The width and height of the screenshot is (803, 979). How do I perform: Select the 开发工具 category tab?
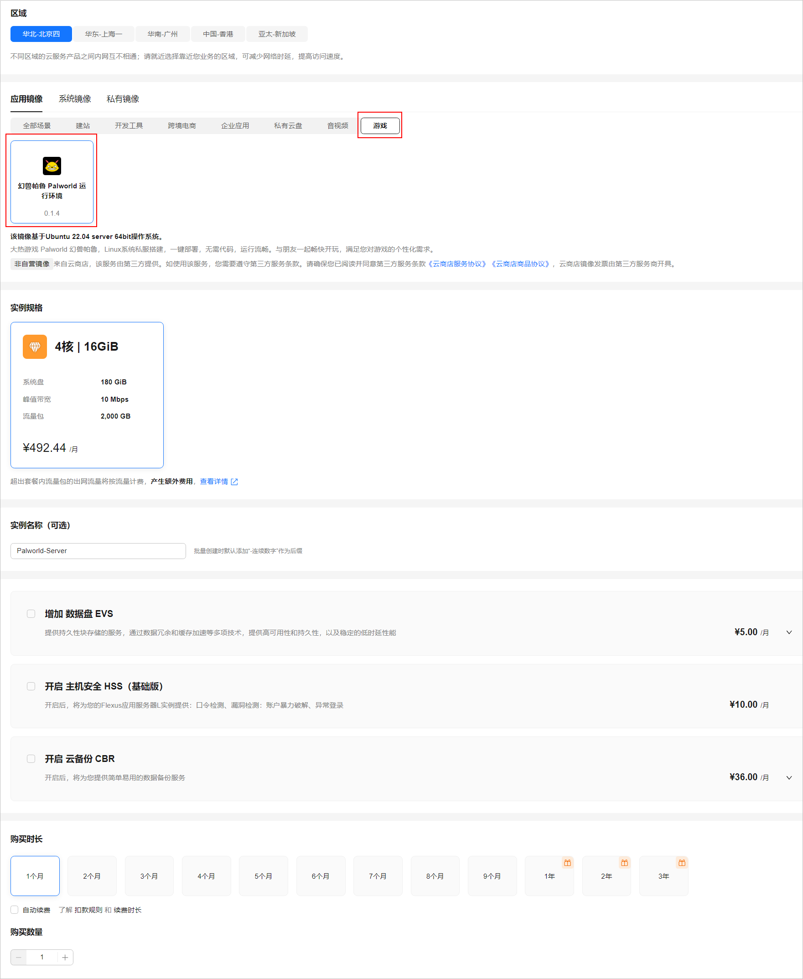tap(129, 126)
